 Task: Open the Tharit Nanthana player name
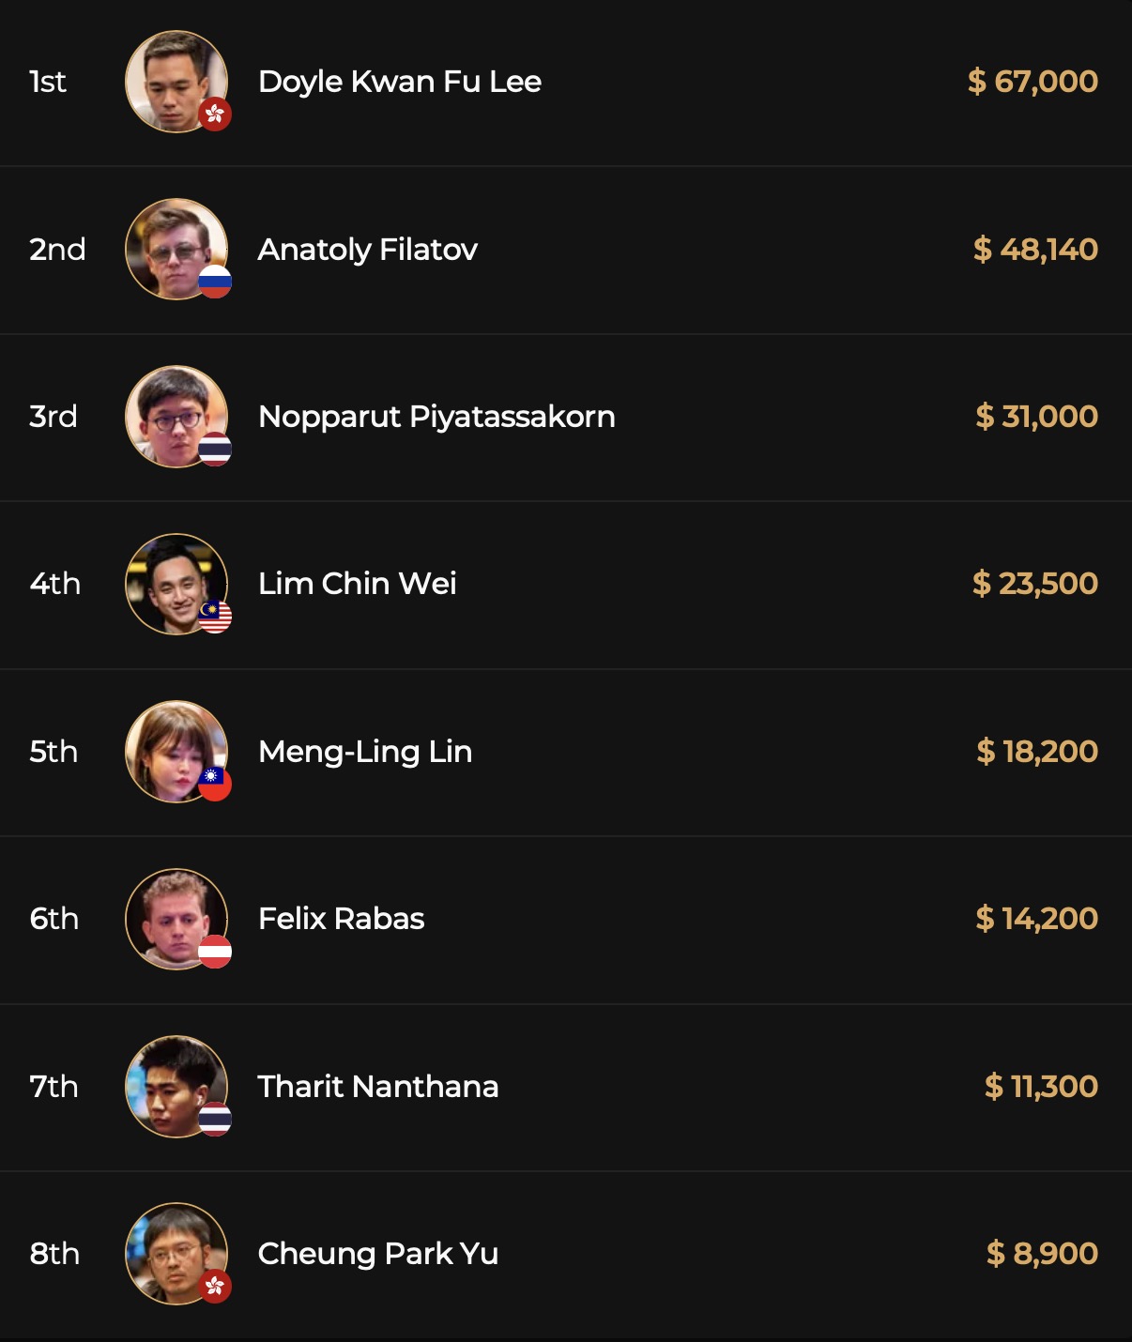point(377,1087)
